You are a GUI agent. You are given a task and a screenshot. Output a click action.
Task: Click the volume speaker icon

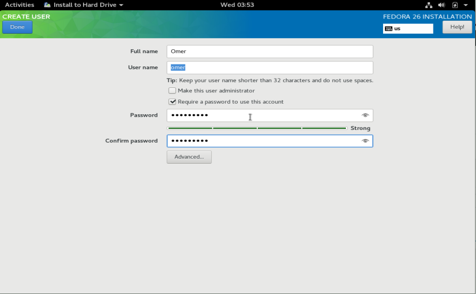441,5
